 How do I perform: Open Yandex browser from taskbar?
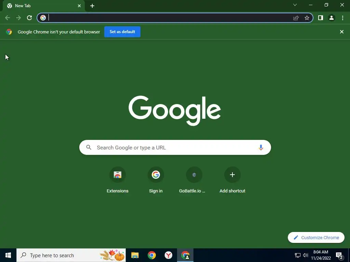tap(168, 255)
